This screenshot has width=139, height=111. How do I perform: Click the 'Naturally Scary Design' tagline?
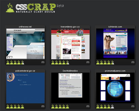[x=36, y=12]
